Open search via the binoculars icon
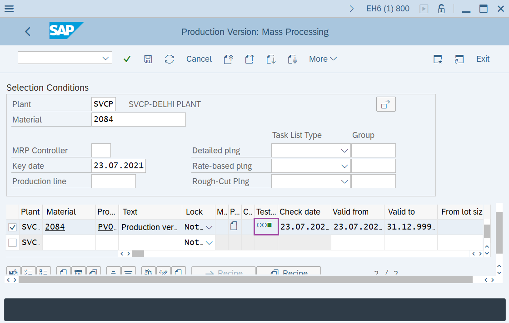The image size is (509, 323). pos(148,271)
